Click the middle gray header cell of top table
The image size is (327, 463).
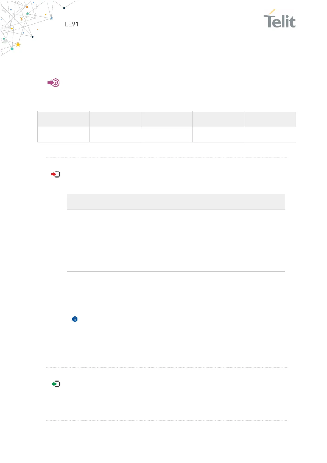click(167, 119)
